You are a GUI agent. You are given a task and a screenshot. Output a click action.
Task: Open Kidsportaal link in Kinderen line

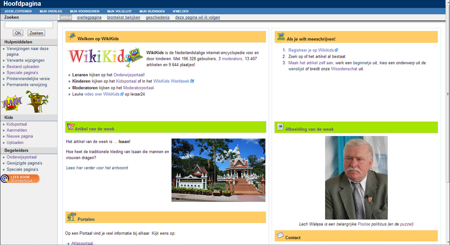tap(126, 81)
